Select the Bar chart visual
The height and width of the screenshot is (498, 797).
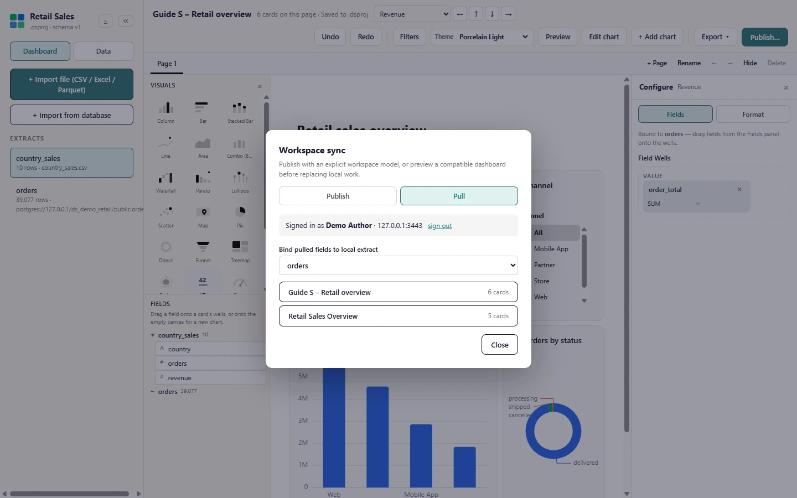tap(203, 112)
